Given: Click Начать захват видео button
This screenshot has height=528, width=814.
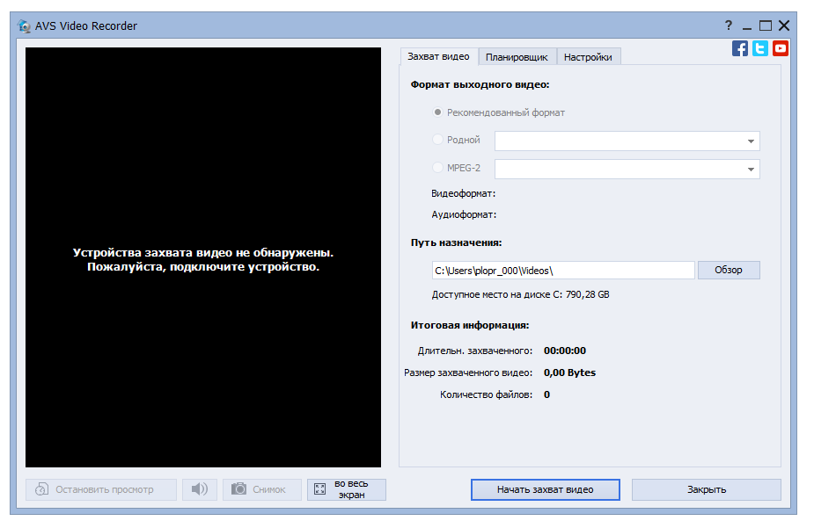Looking at the screenshot, I should [546, 489].
